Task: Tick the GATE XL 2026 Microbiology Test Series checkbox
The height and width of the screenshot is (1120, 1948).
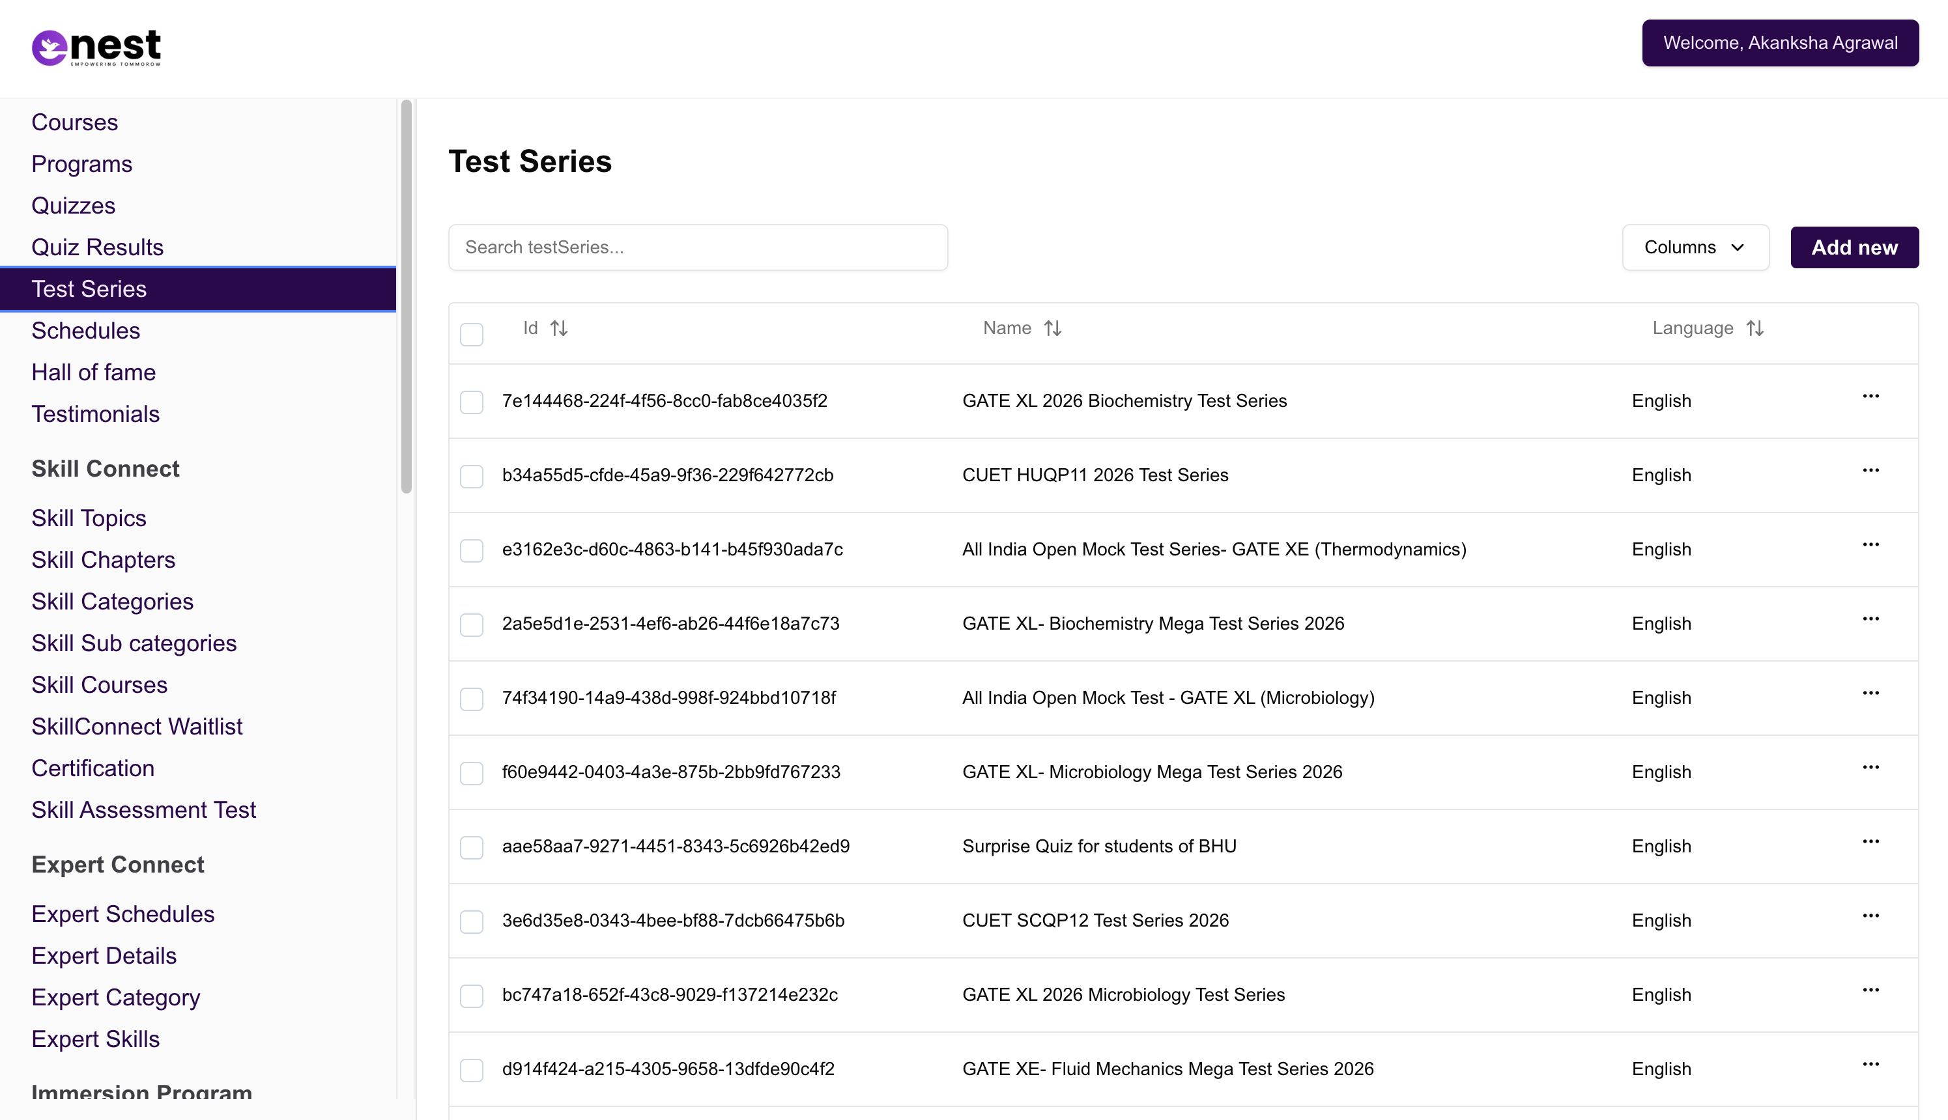Action: (x=472, y=996)
